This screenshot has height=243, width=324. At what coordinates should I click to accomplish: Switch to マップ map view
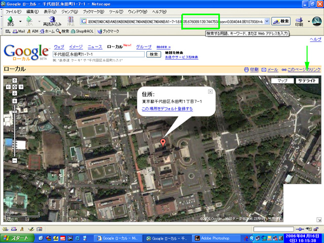[282, 81]
